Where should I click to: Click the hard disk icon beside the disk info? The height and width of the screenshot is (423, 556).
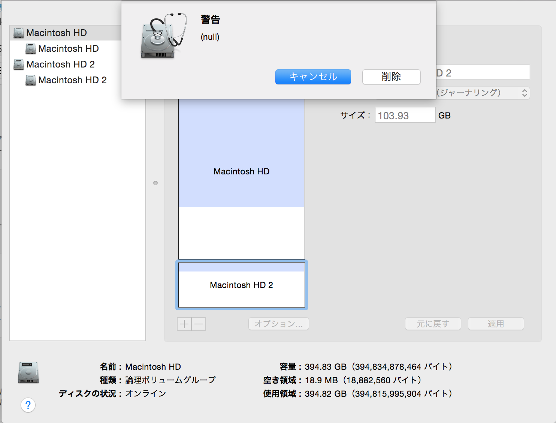(x=28, y=373)
